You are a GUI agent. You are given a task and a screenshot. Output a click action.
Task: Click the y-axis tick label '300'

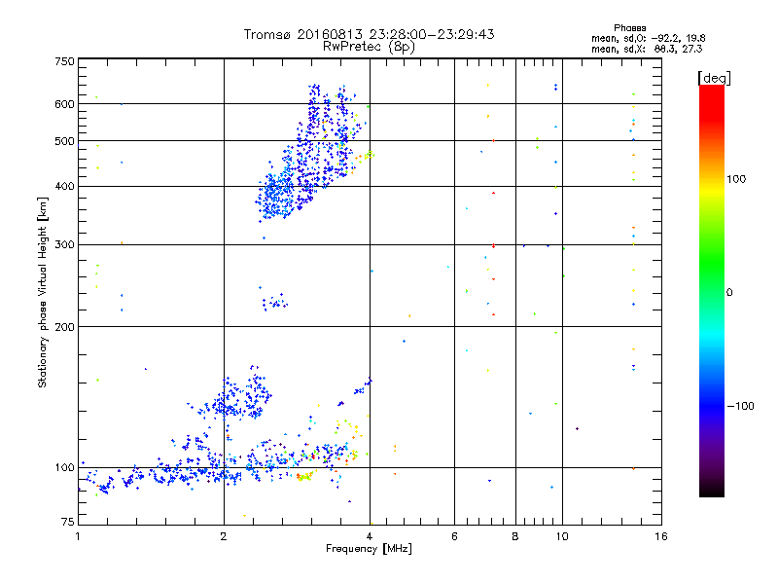pos(64,245)
